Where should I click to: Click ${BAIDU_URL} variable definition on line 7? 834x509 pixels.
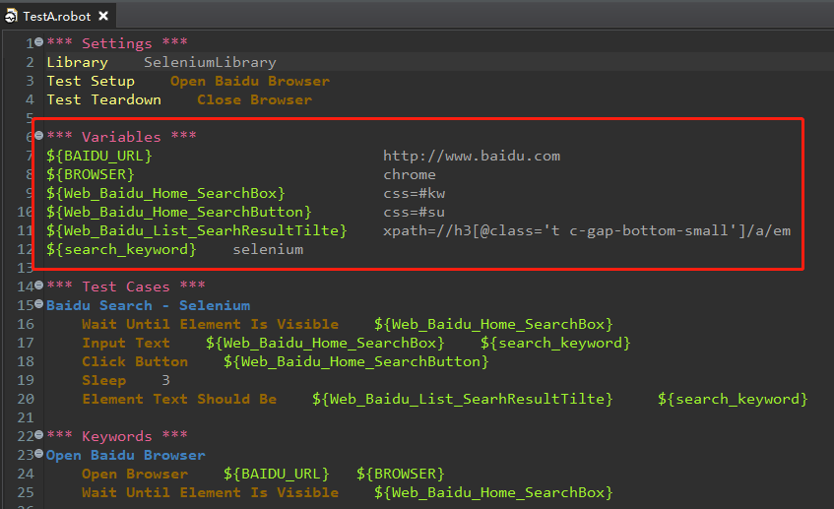pos(98,156)
